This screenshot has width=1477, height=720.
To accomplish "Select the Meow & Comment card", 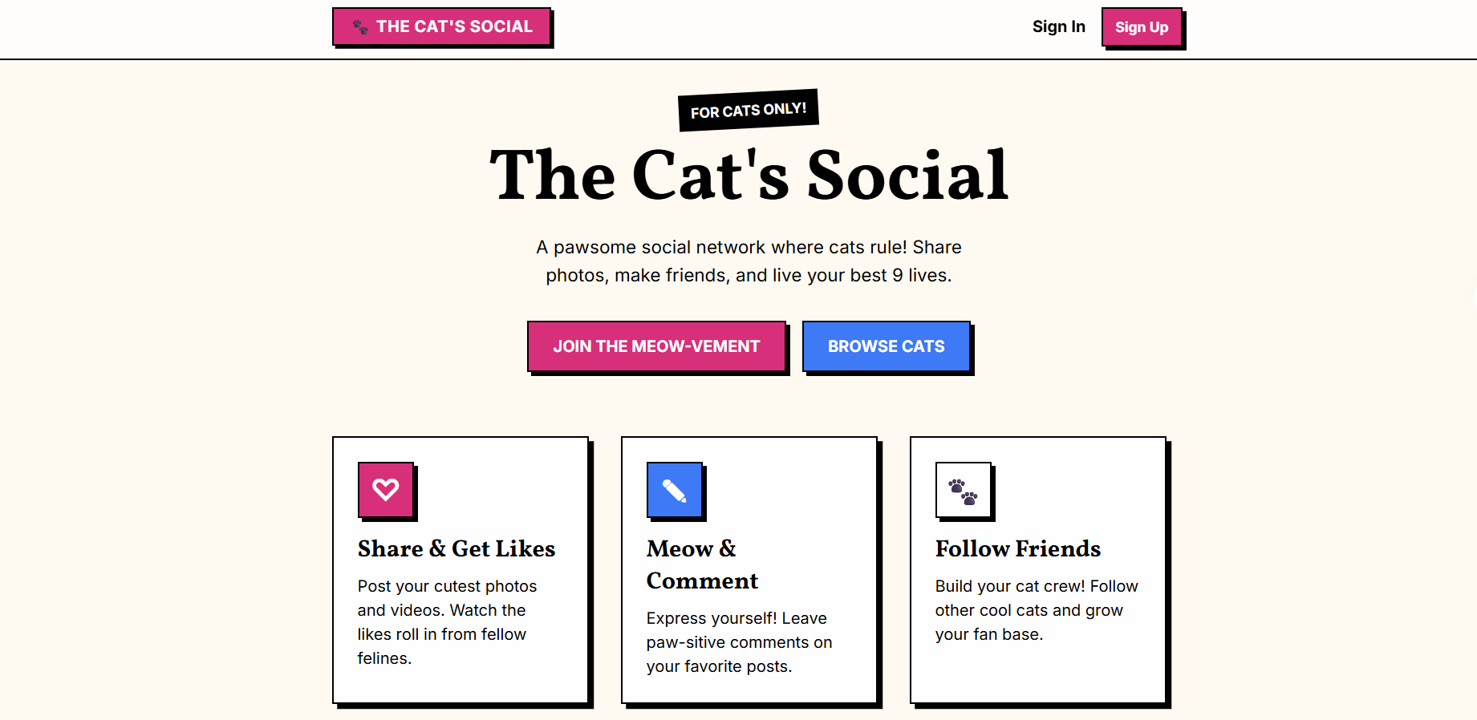I will click(749, 569).
